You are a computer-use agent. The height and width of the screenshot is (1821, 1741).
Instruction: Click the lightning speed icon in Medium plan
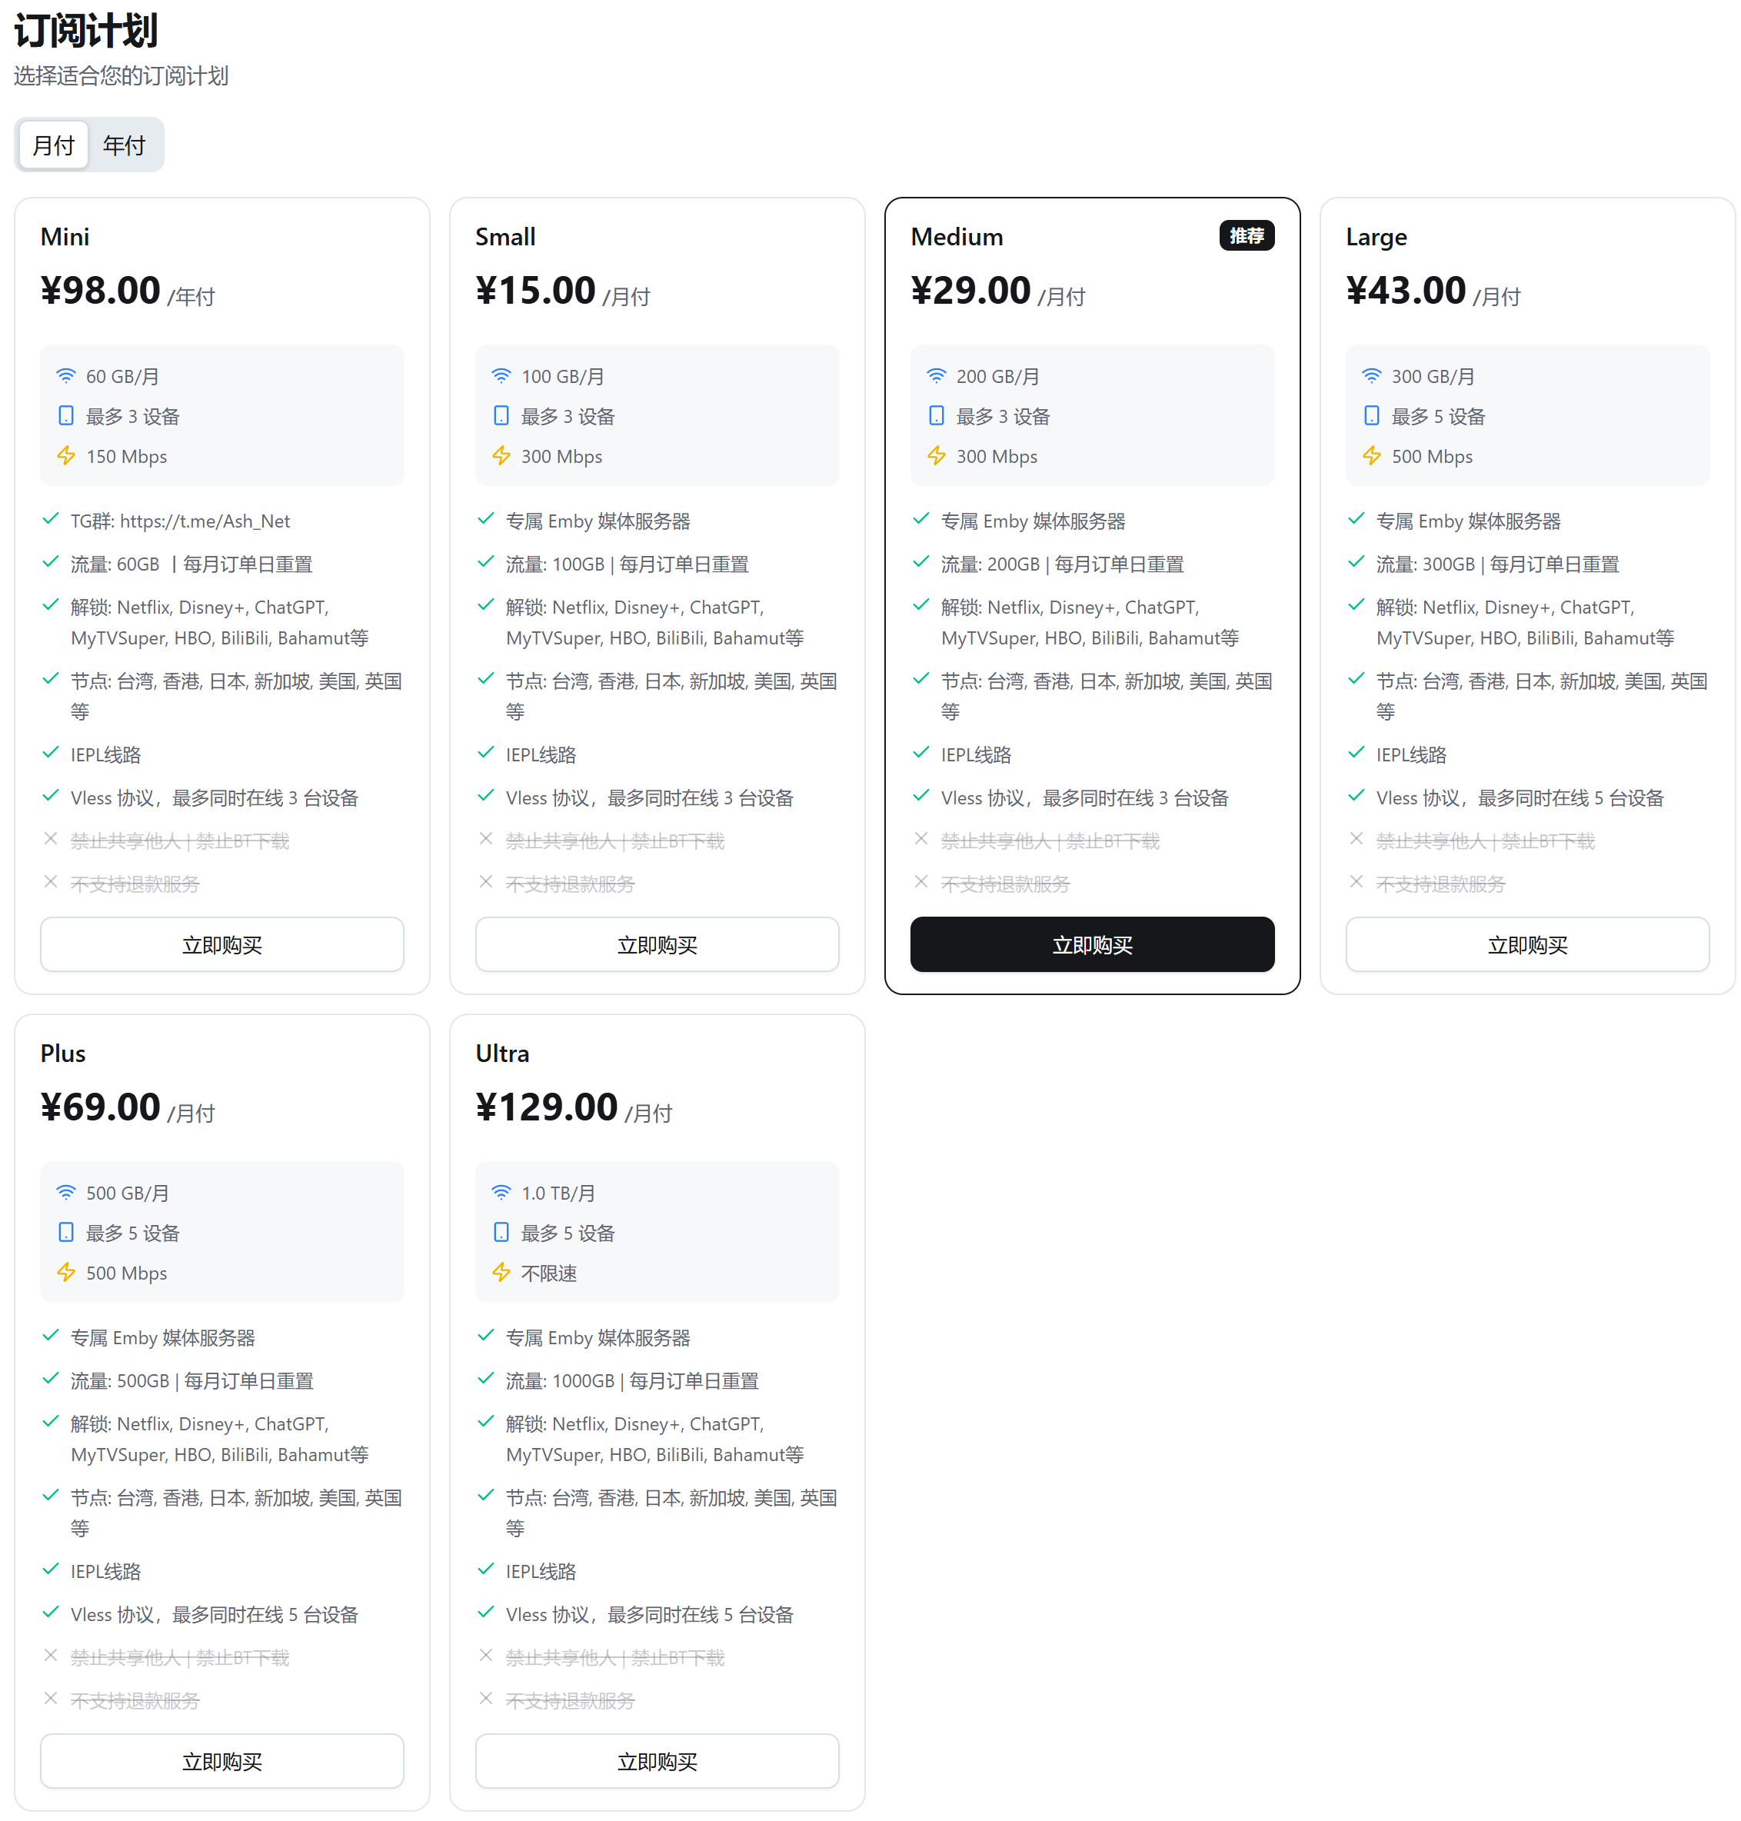[937, 456]
